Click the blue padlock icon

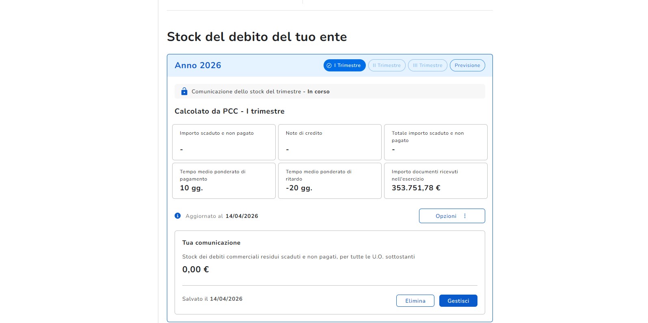click(184, 91)
